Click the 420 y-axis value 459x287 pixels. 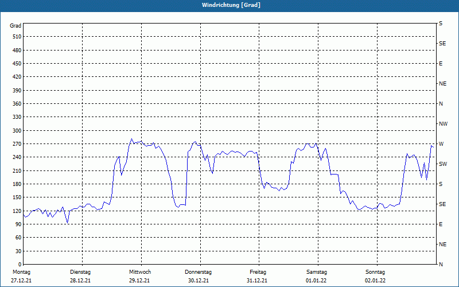click(17, 77)
